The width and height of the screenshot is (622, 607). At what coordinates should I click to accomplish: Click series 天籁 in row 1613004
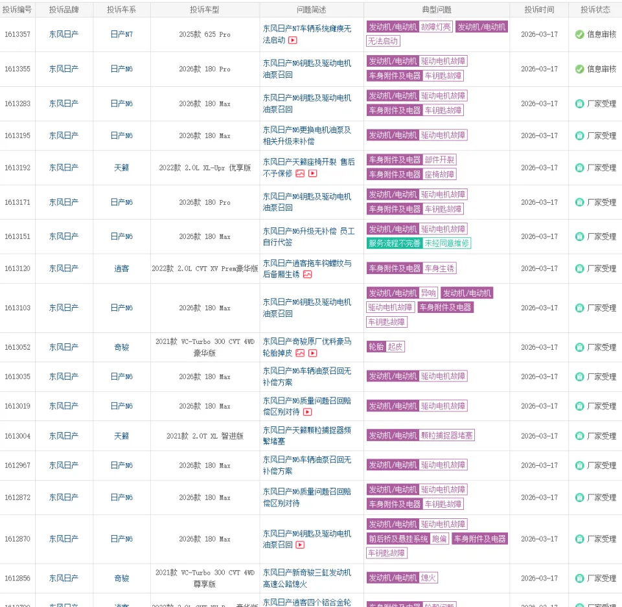[121, 436]
